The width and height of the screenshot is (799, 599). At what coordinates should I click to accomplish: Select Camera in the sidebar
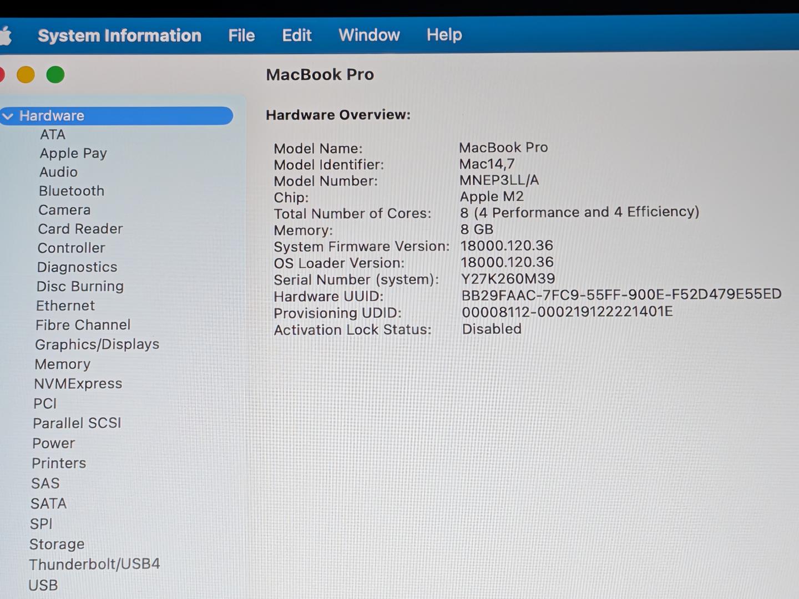click(x=64, y=210)
